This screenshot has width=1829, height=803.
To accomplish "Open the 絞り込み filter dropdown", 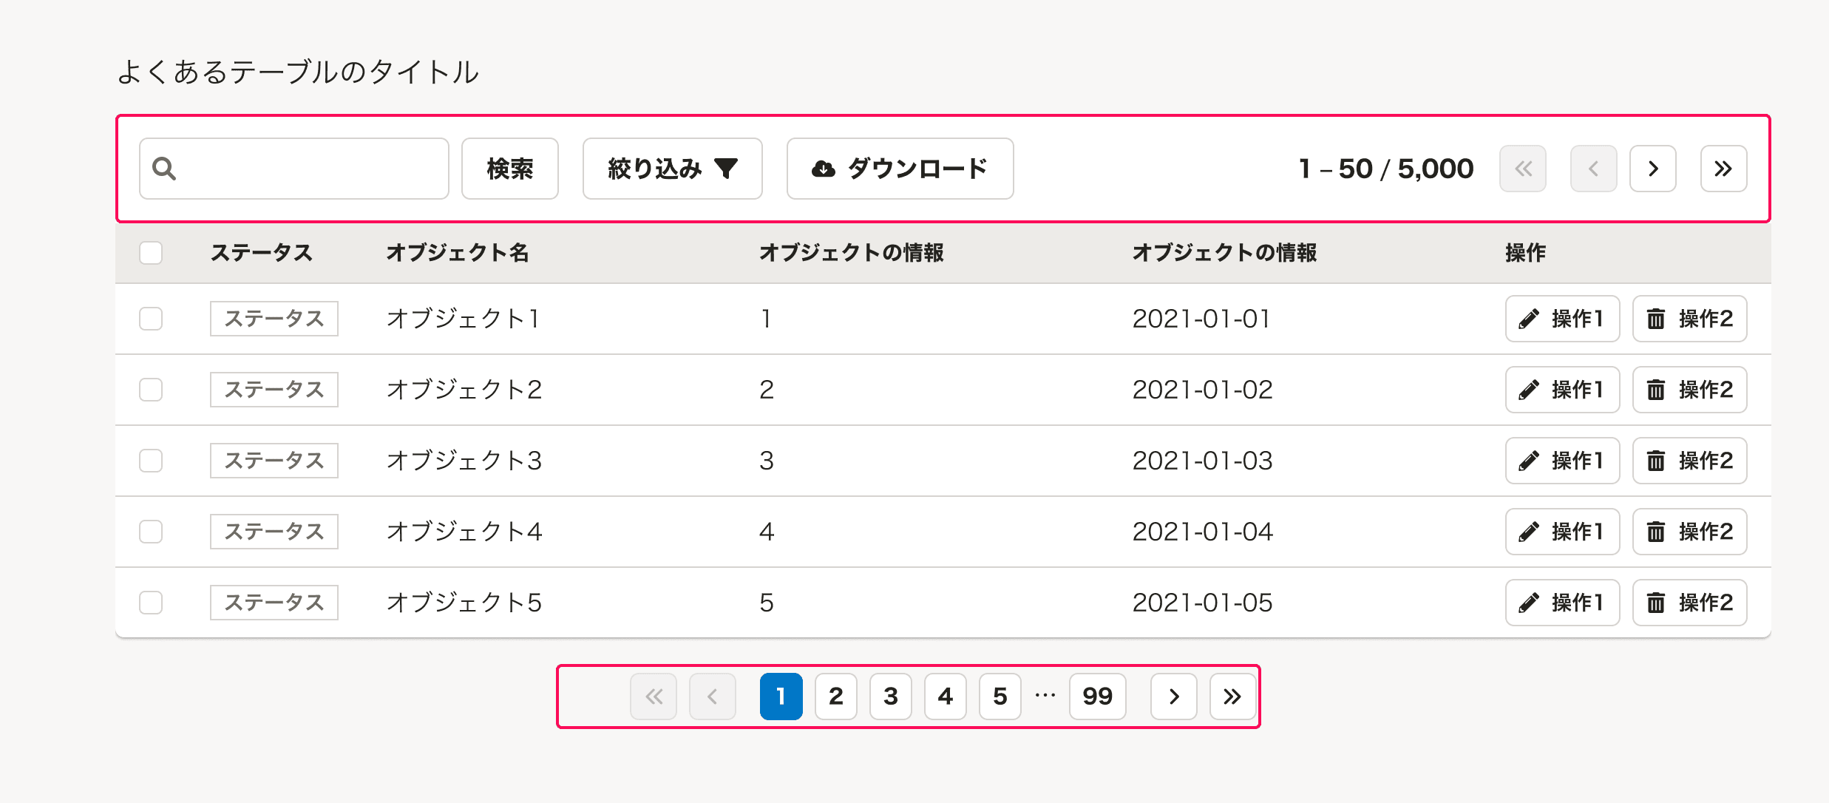I will [673, 169].
